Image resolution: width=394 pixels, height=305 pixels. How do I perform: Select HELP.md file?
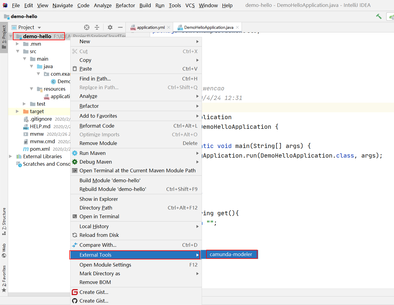tap(40, 126)
